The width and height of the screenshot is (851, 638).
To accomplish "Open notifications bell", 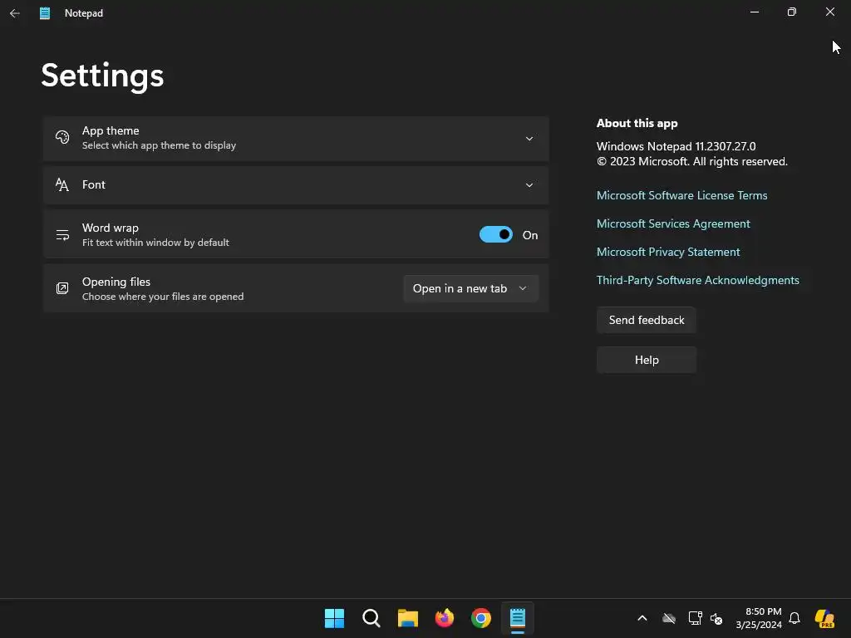I will coord(794,618).
